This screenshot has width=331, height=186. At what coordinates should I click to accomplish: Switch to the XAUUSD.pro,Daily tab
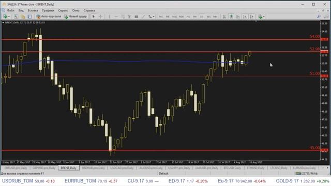click(x=206, y=168)
